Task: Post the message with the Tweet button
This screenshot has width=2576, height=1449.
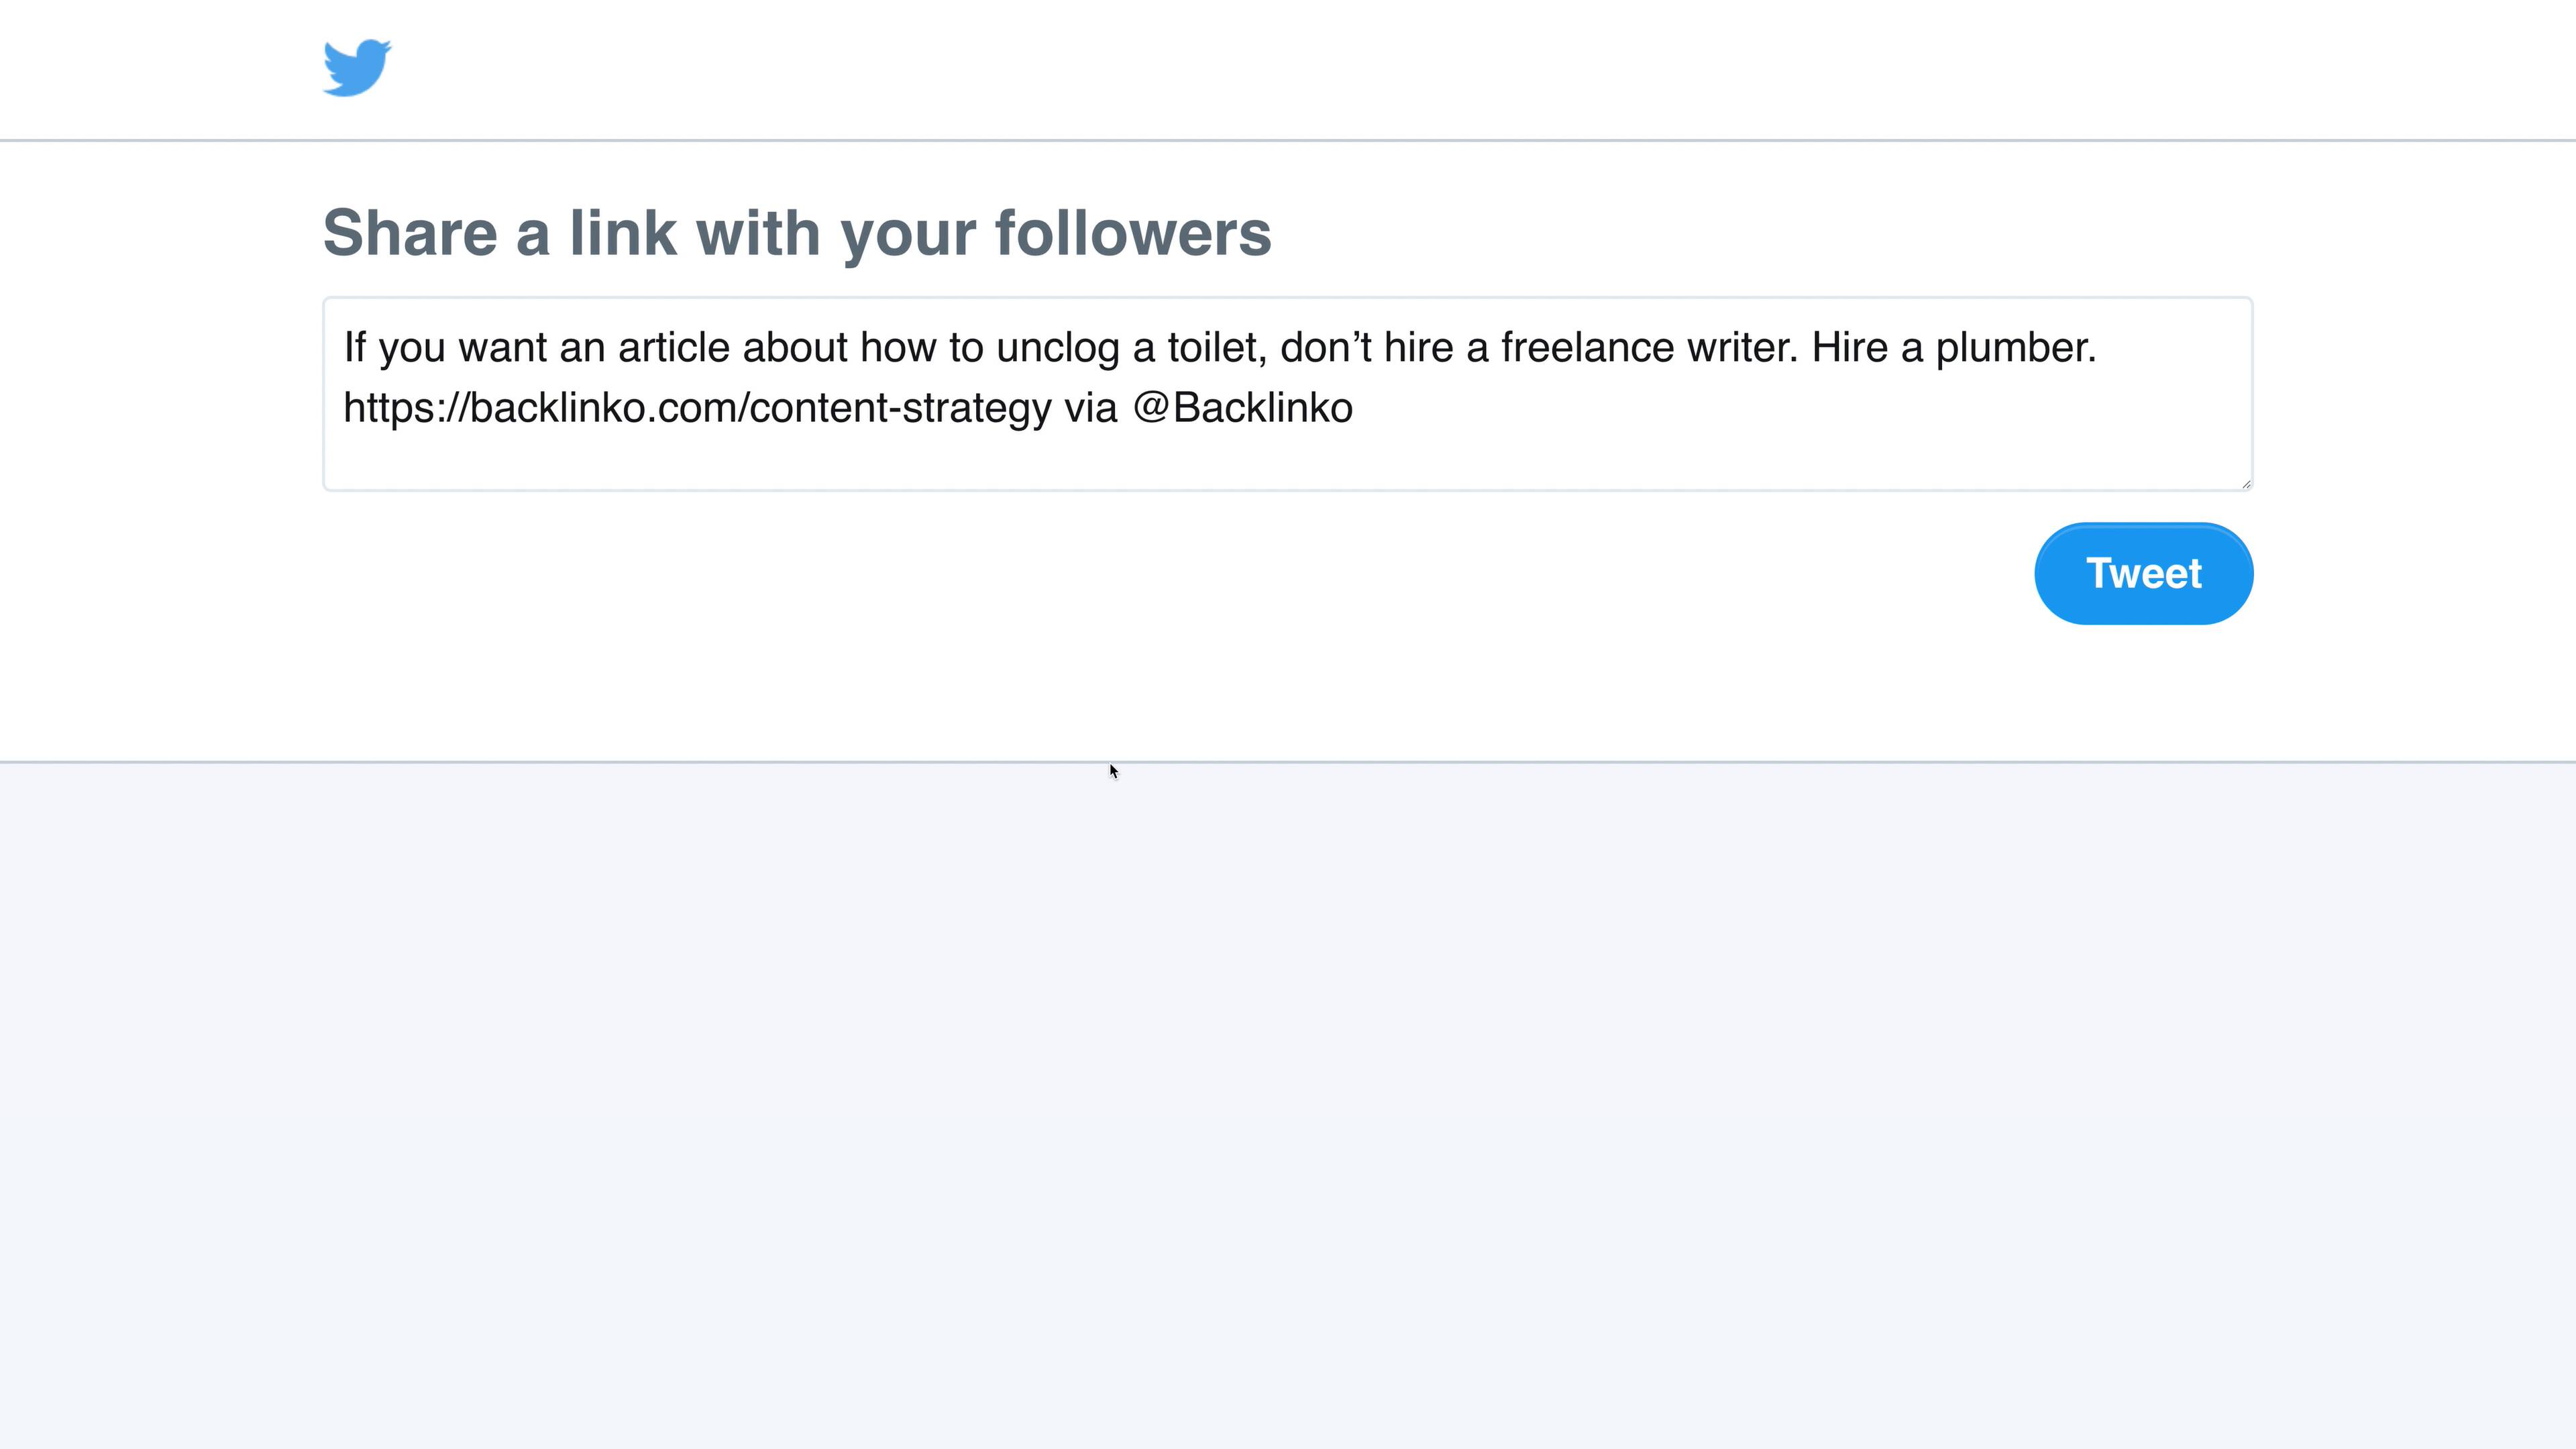Action: [2143, 574]
